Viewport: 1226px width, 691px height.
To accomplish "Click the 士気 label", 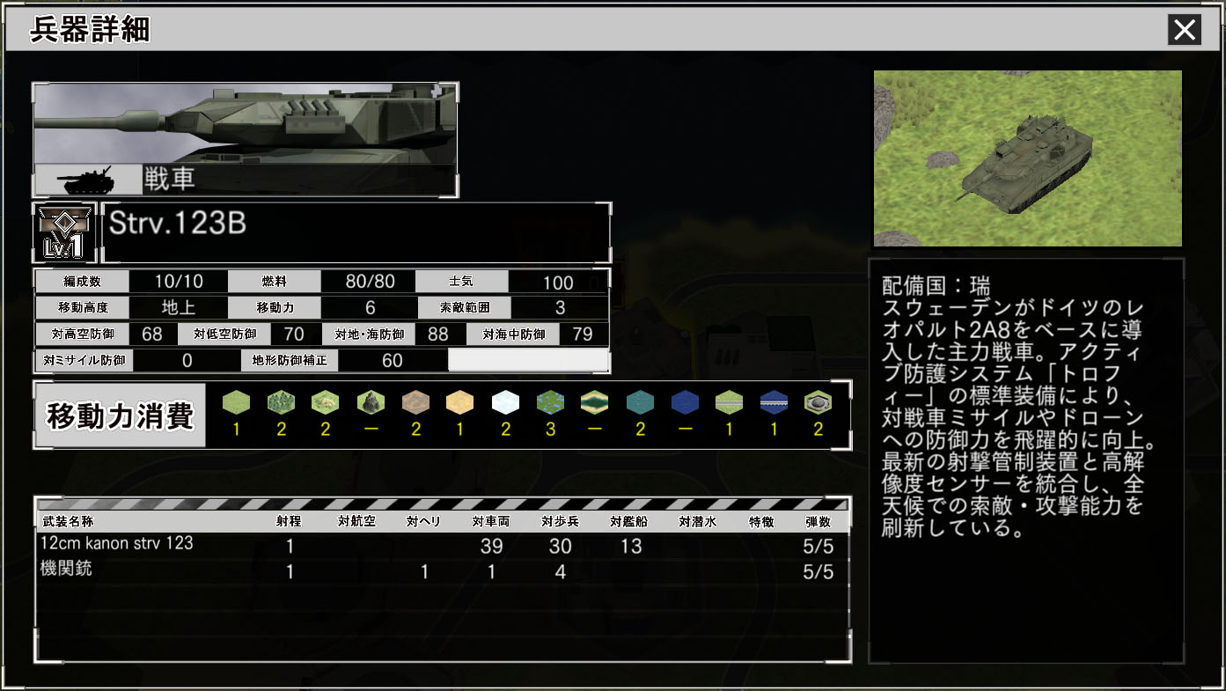I will [461, 282].
